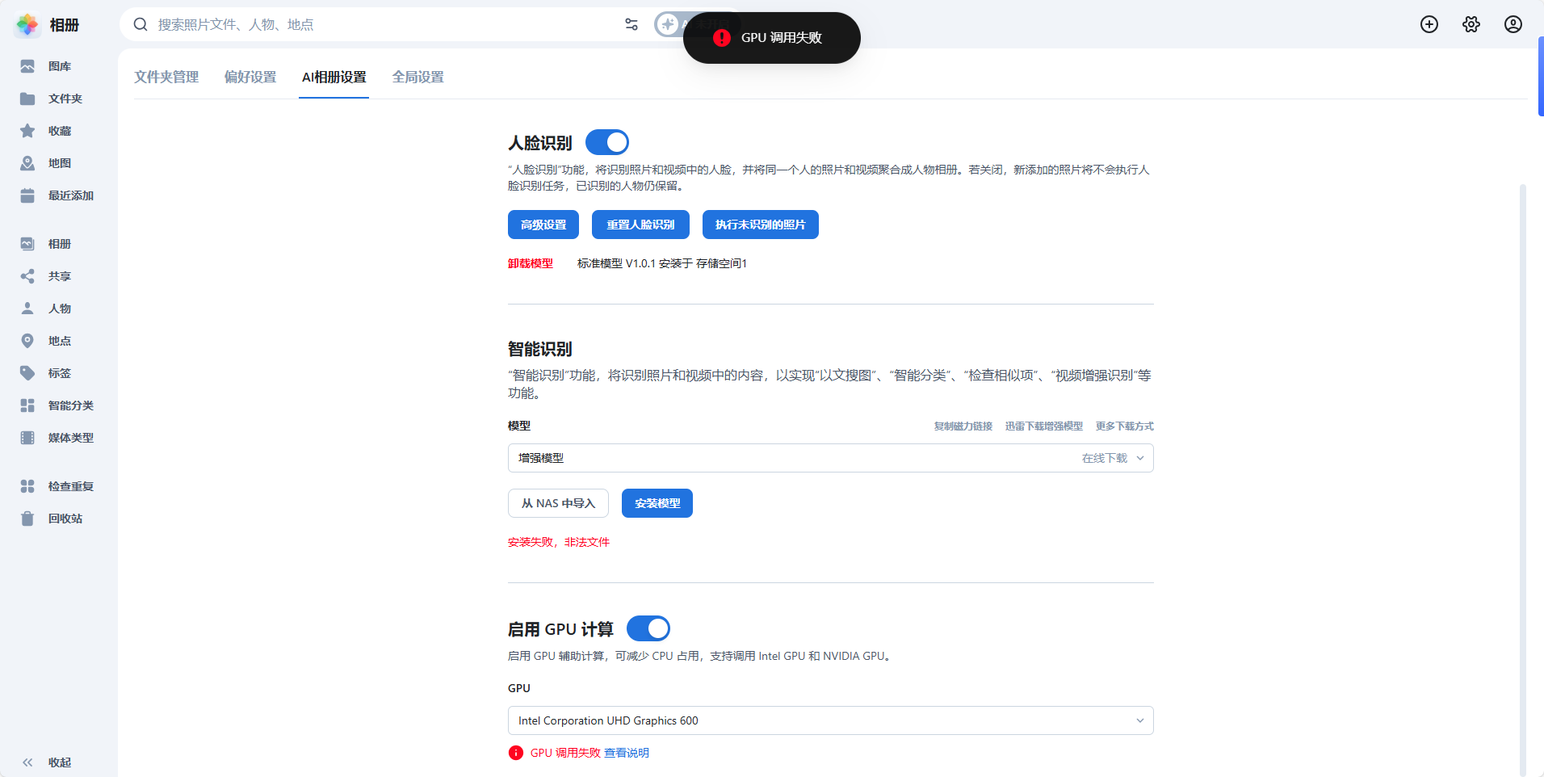This screenshot has width=1544, height=777.
Task: Open 查看说明 link for GPU failure
Action: [x=627, y=753]
